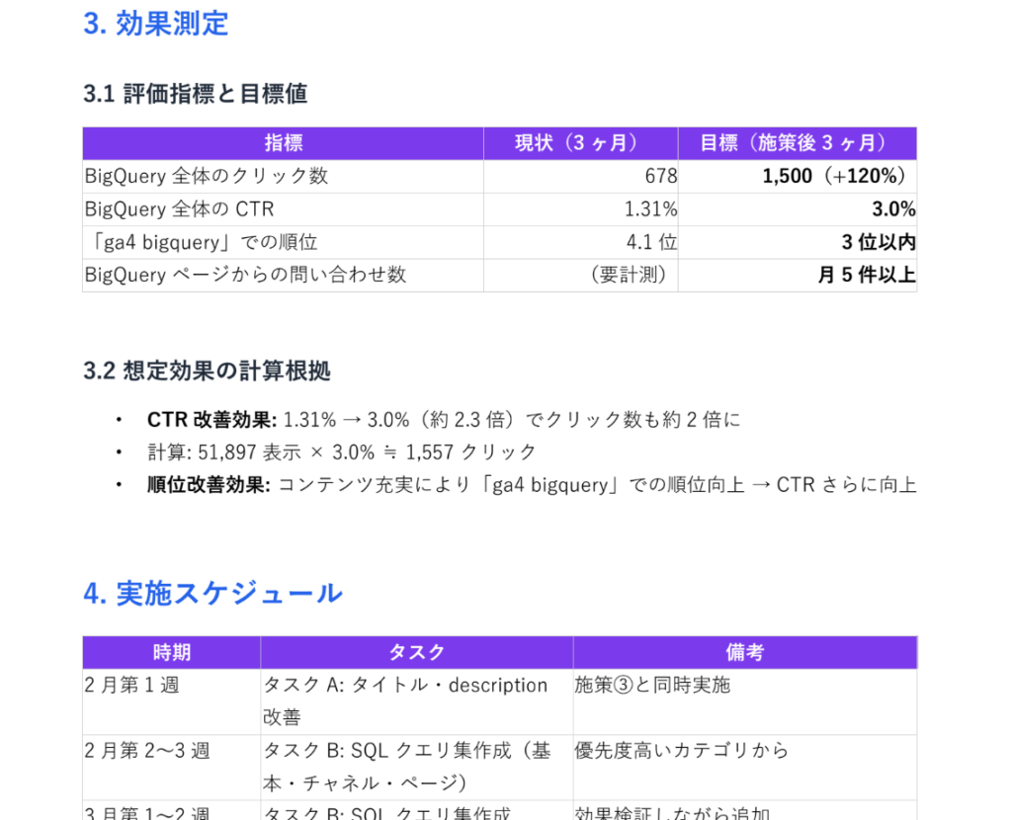Screen dimensions: 1012x820
Task: Click the "2 月第 1 週" schedule cell
Action: click(131, 686)
